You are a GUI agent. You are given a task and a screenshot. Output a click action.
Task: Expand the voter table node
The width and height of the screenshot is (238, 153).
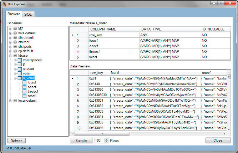point(15,74)
